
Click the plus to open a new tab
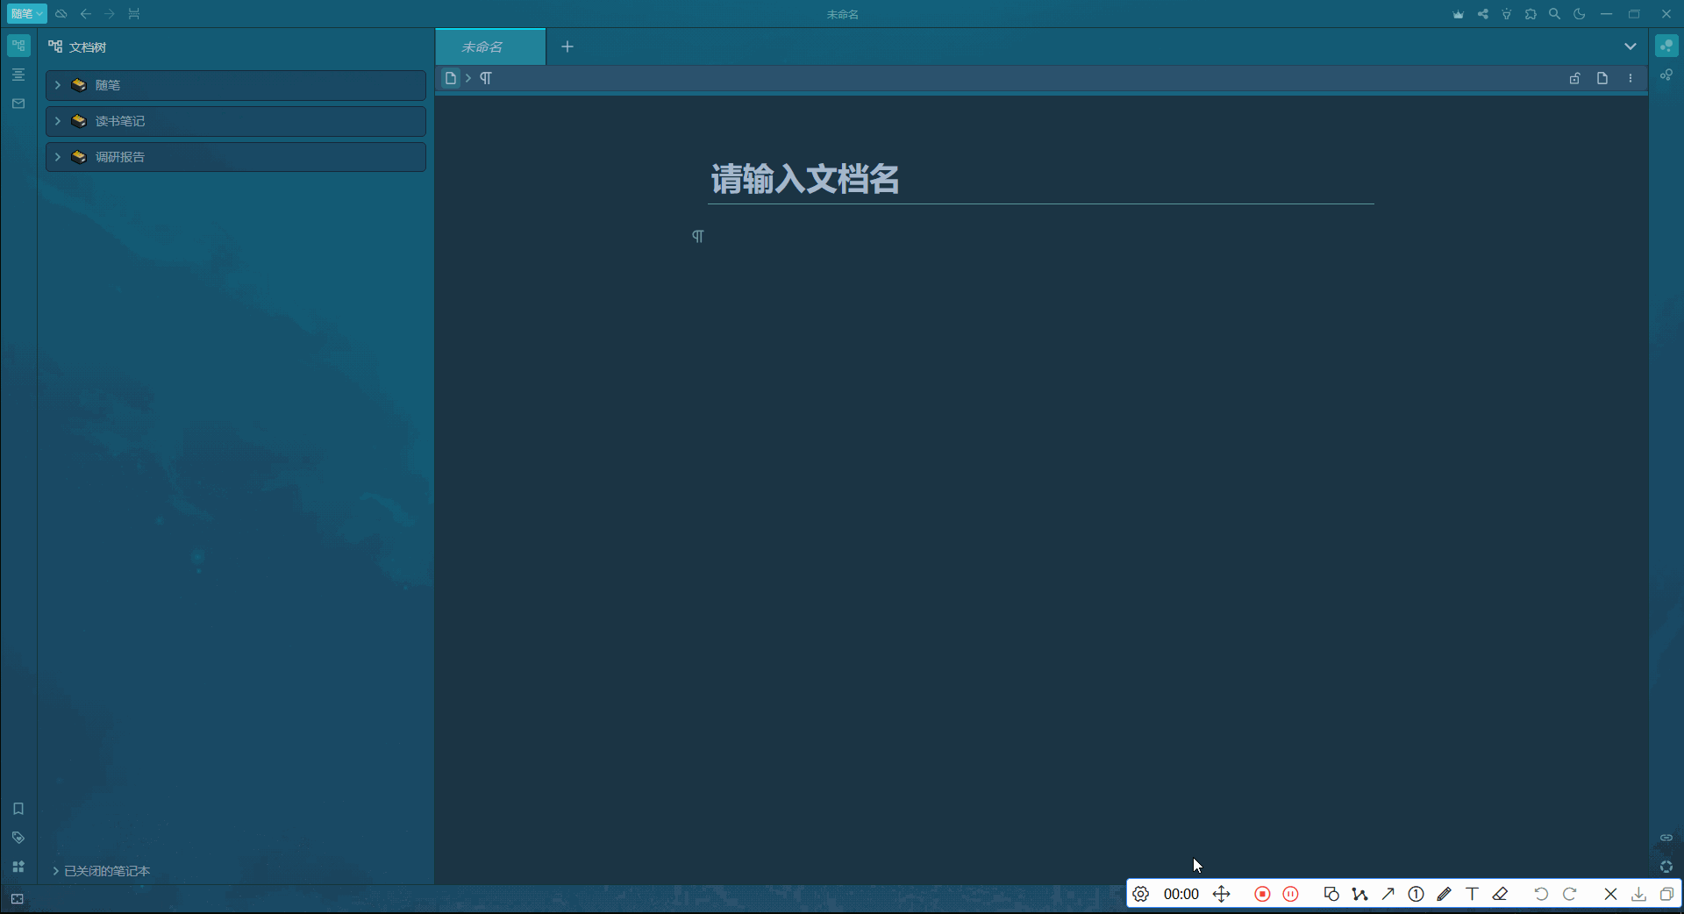567,46
